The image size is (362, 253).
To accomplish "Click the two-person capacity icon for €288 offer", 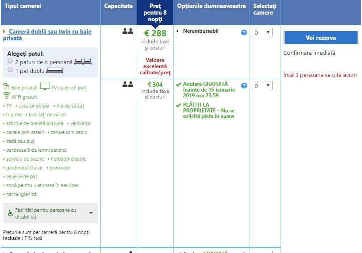I will pos(128,31).
